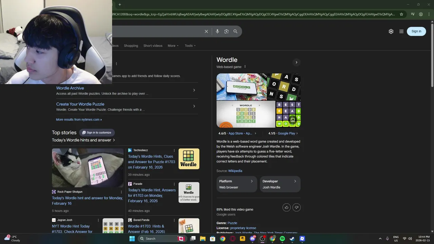Open the proprietary license link
Image resolution: width=434 pixels, height=244 pixels.
click(x=243, y=228)
